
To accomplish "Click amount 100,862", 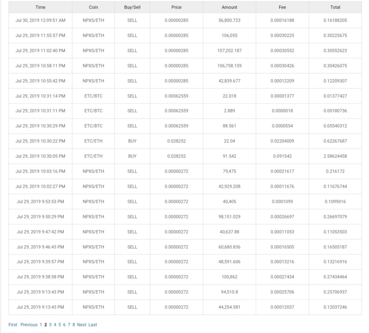I will click(x=229, y=277).
